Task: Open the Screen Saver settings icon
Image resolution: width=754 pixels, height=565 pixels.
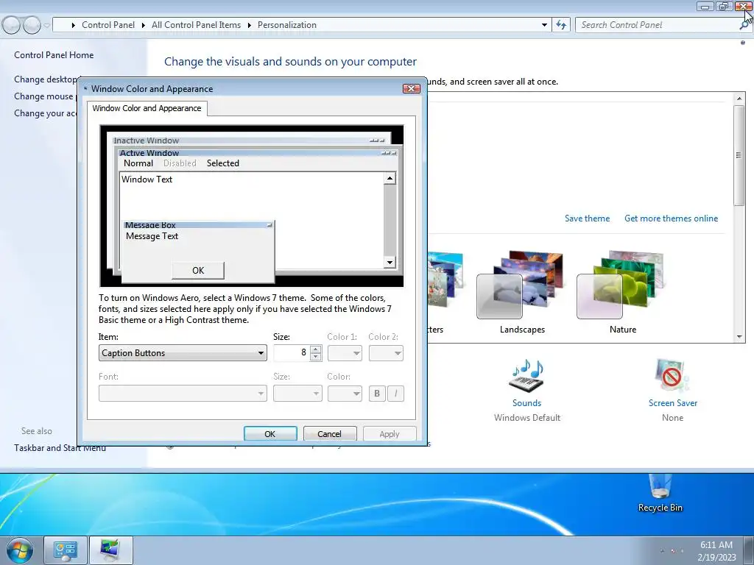Action: pos(672,376)
